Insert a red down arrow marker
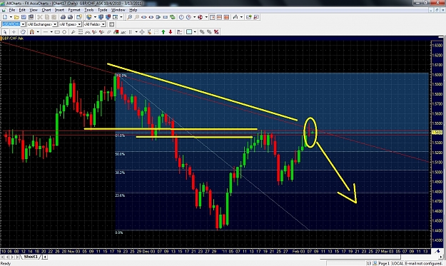This screenshot has width=446, height=266. (171, 32)
